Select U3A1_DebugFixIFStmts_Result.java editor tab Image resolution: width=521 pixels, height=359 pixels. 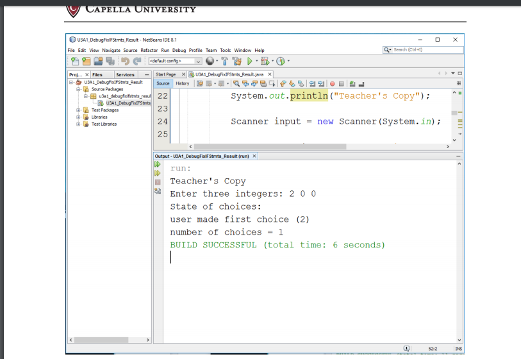tap(229, 74)
